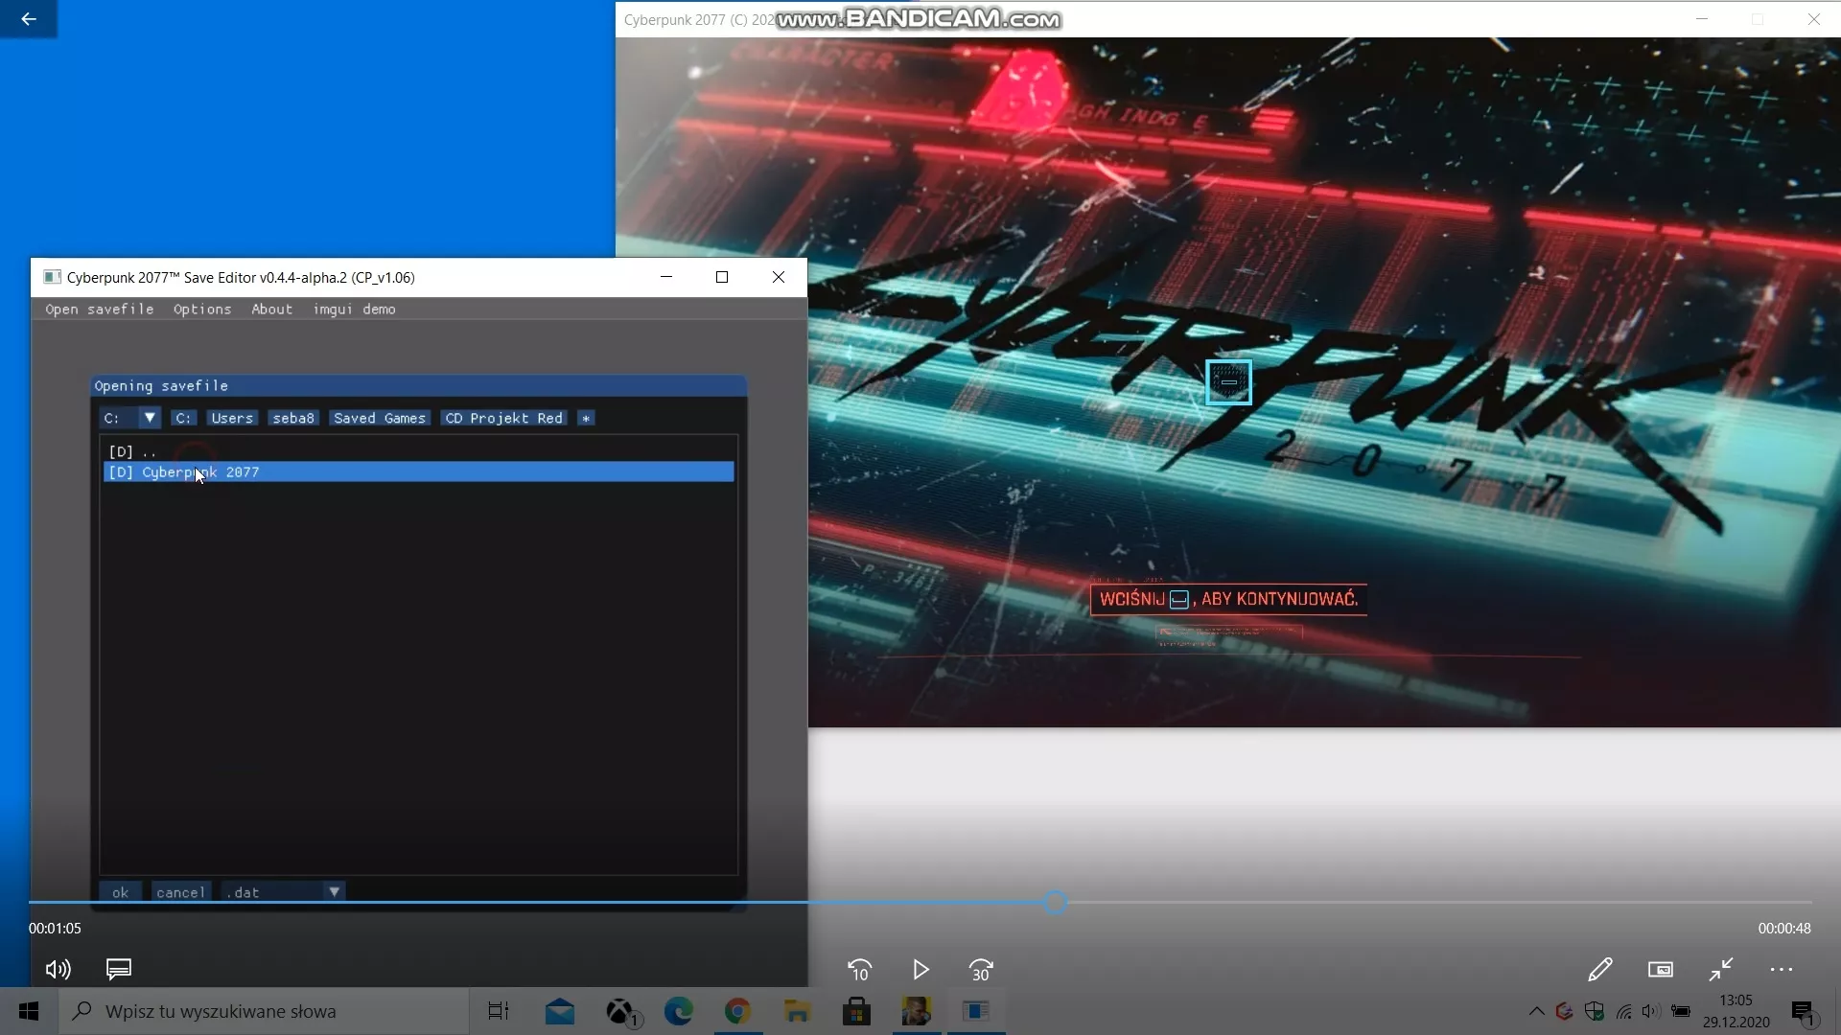Open the Wi-Fi network tray icon

pos(1623,1011)
